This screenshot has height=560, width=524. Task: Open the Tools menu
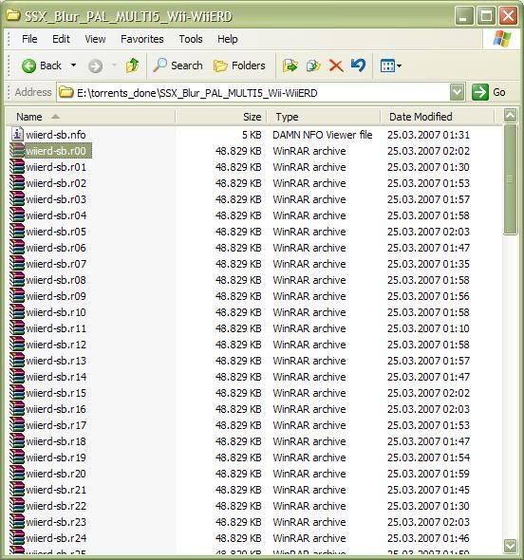(191, 39)
